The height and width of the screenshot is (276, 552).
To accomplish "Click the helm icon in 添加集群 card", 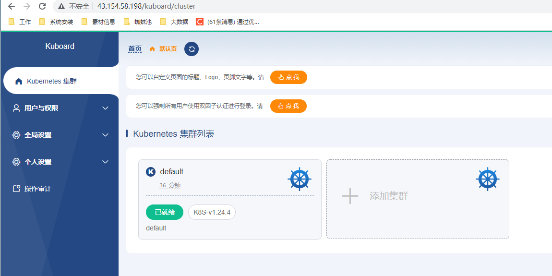I will [x=488, y=179].
